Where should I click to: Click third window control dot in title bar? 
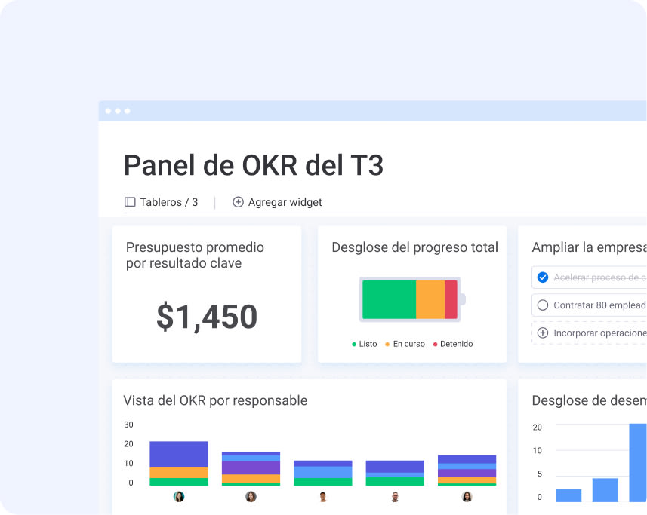[x=127, y=111]
